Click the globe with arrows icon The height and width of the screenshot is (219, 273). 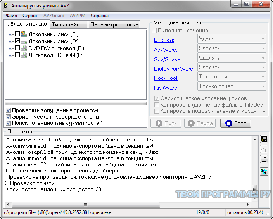pos(264,171)
